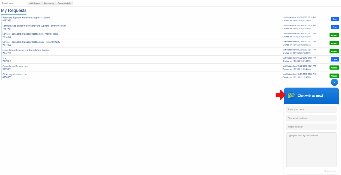341x175 pixels.
Task: Open the request titled Test #109061
Action: pos(7,59)
